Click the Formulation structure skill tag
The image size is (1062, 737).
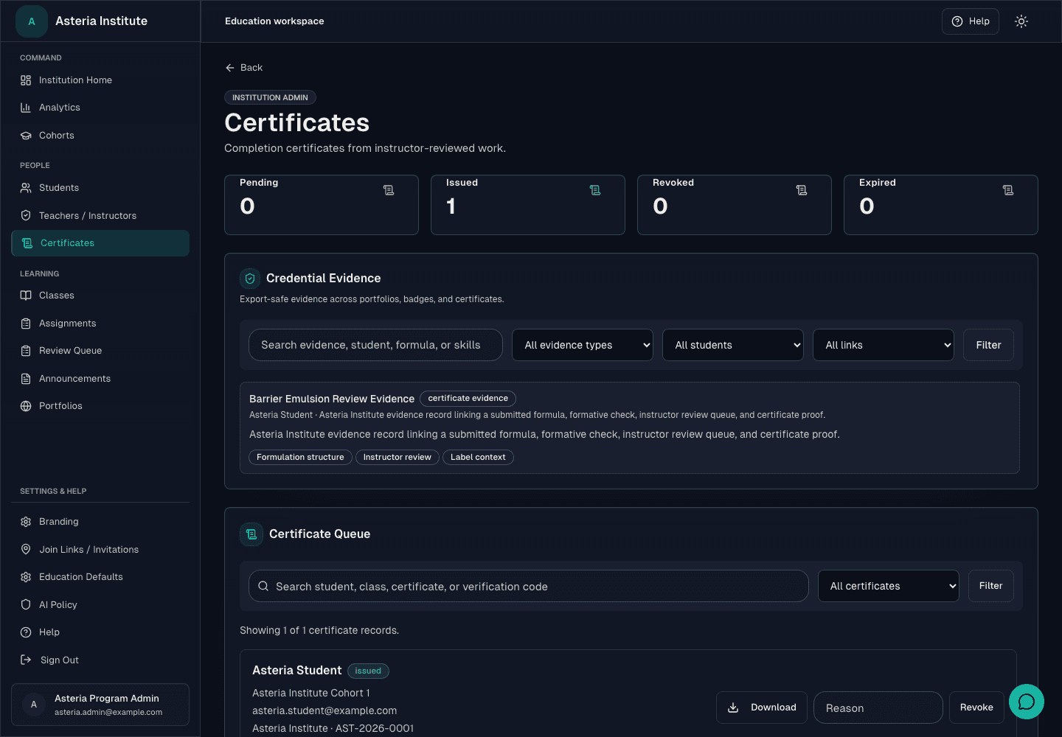(300, 458)
